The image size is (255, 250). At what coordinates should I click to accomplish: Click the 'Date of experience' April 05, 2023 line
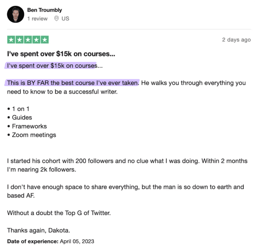pyautogui.click(x=51, y=241)
